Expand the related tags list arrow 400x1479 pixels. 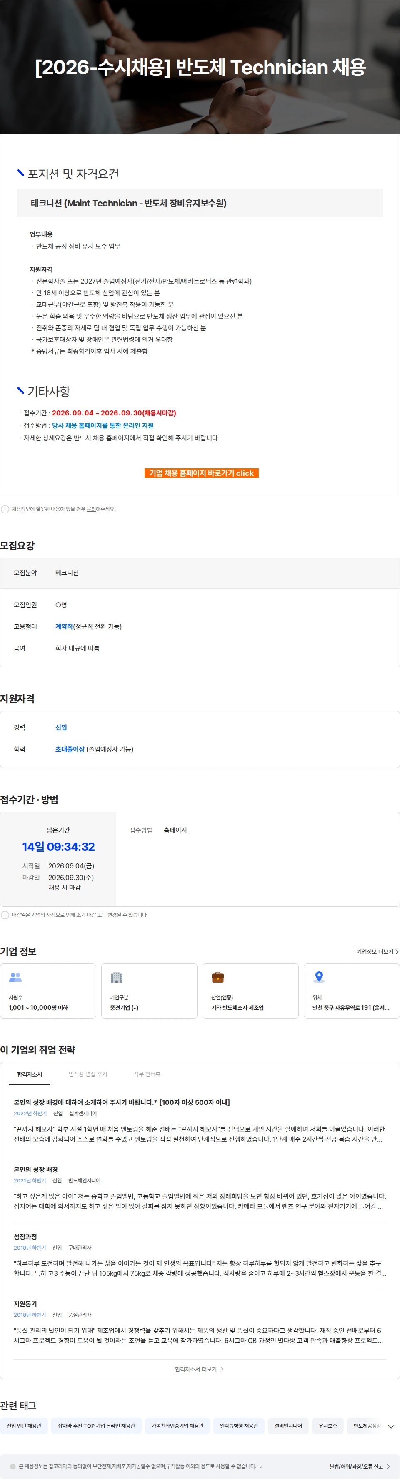pyautogui.click(x=391, y=1426)
